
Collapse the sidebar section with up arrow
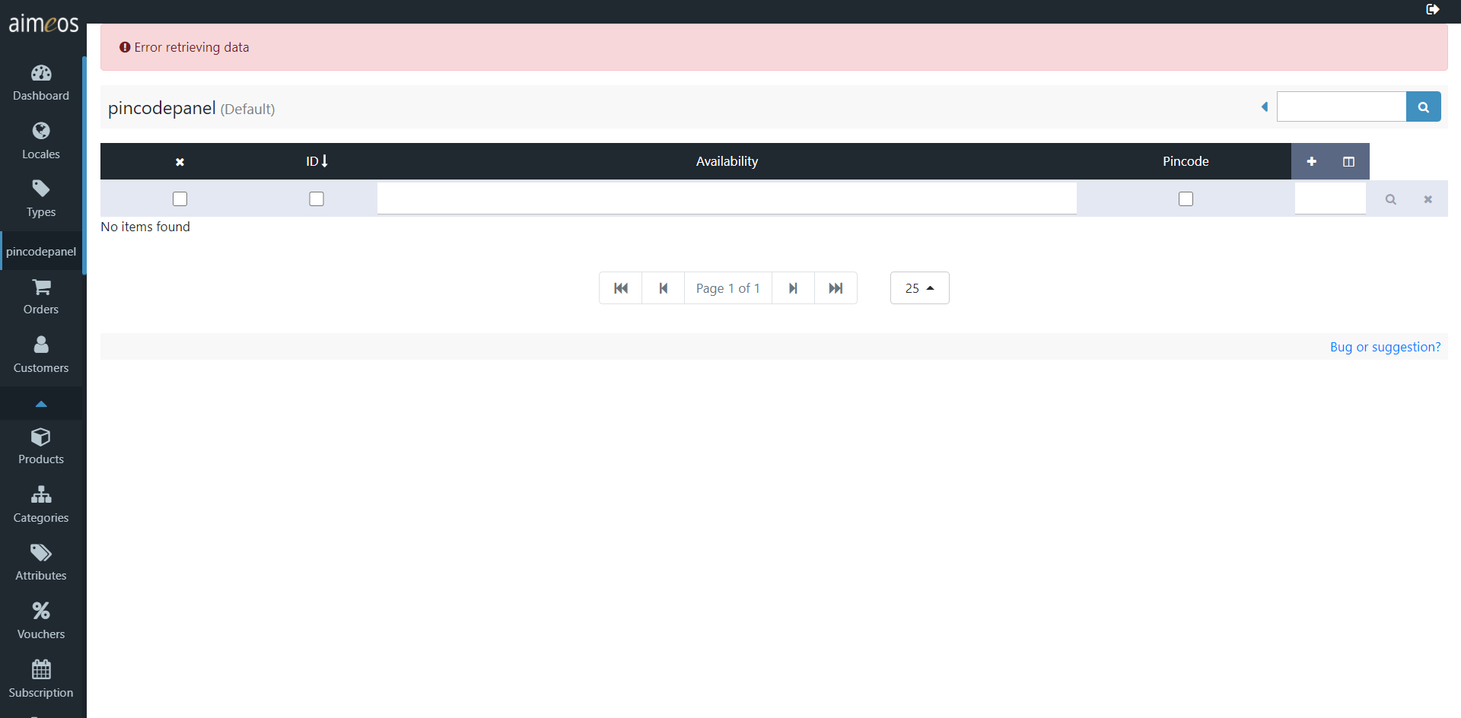pyautogui.click(x=41, y=404)
